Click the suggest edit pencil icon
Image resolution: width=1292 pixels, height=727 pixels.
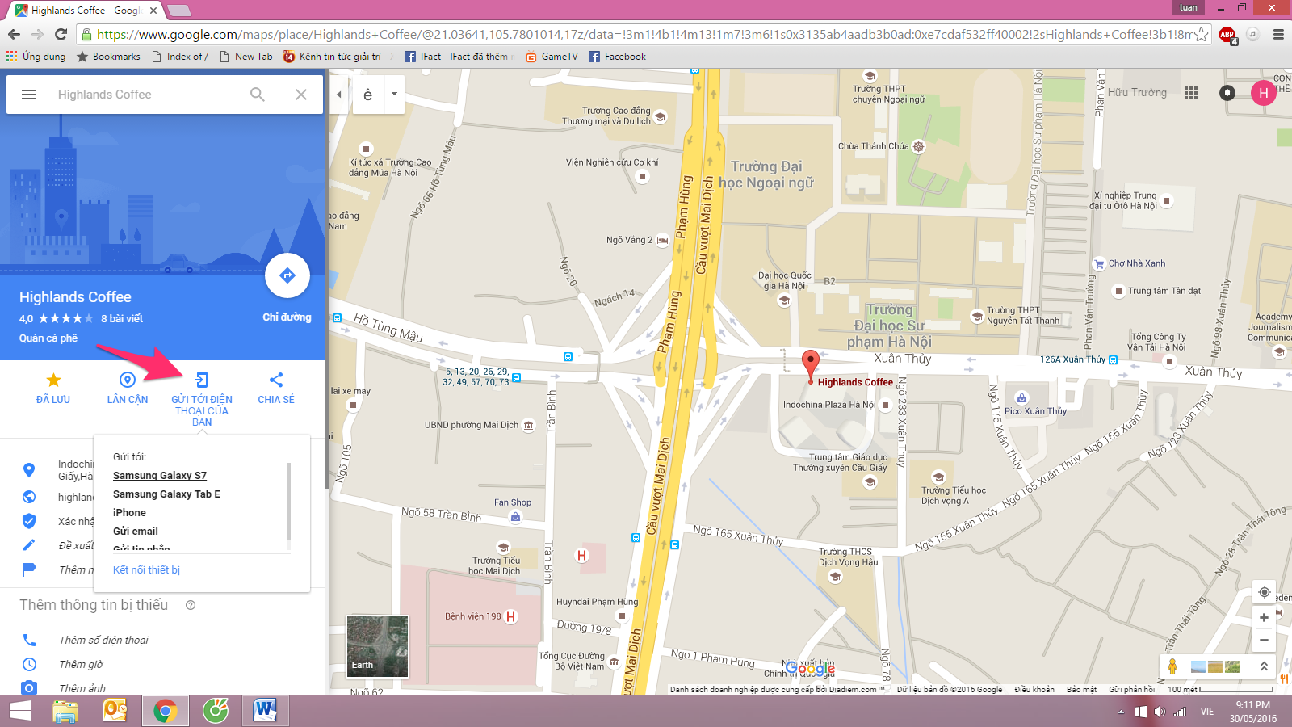(29, 545)
